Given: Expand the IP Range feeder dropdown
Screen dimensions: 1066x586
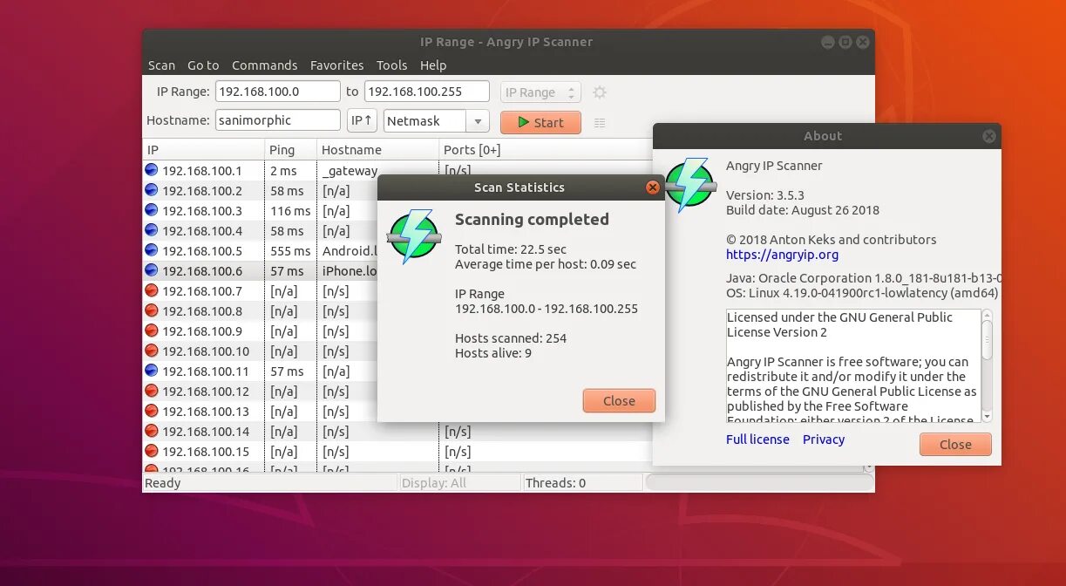Looking at the screenshot, I should [x=540, y=92].
